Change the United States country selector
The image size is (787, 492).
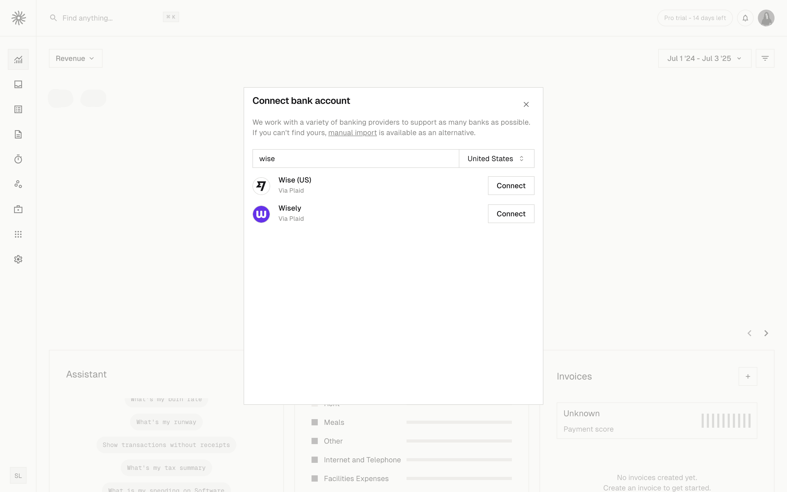pyautogui.click(x=496, y=159)
